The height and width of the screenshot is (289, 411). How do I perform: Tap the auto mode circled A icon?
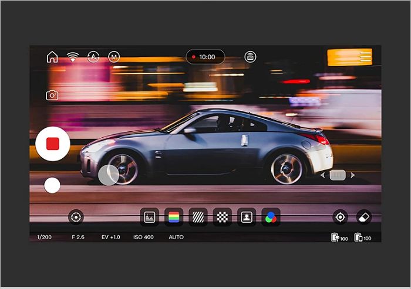click(93, 56)
